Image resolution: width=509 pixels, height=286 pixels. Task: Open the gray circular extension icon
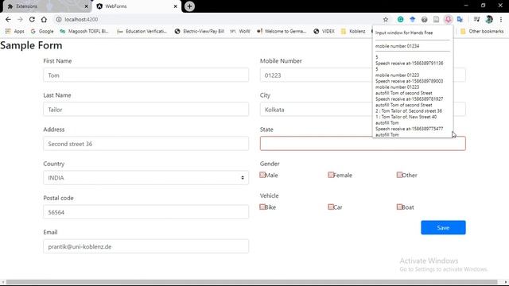click(424, 19)
